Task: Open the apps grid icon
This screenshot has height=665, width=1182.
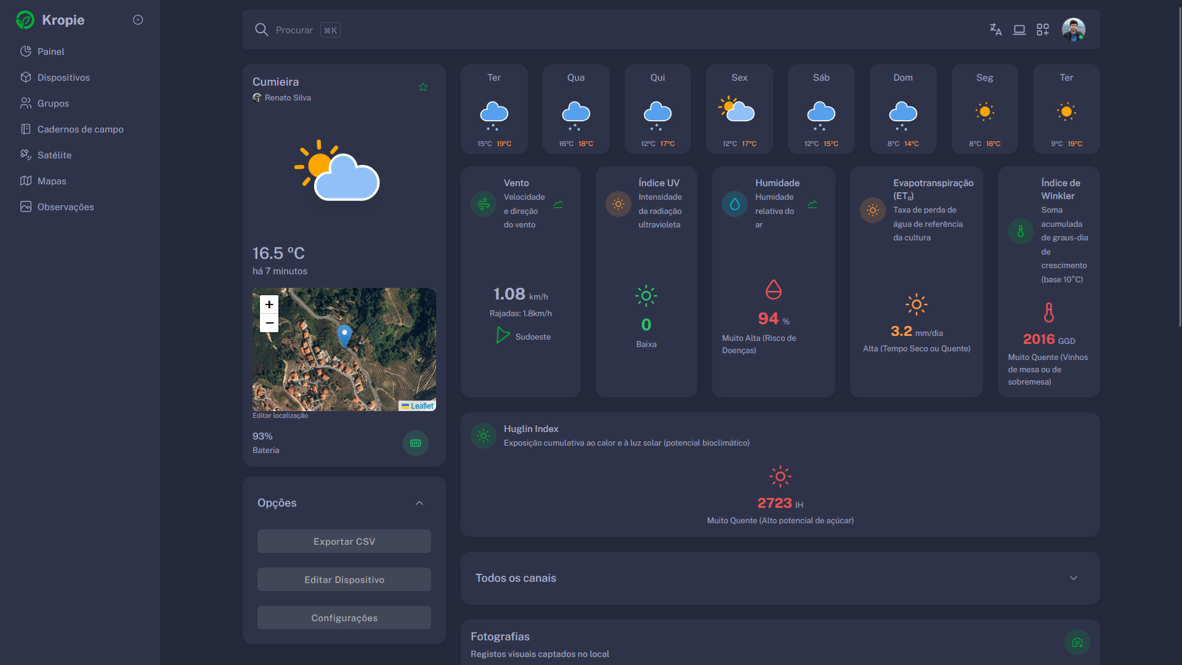Action: (x=1043, y=30)
